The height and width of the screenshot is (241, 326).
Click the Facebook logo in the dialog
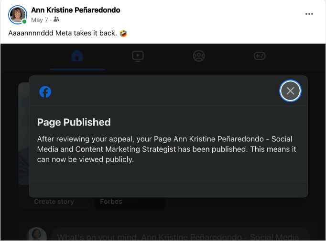click(x=45, y=92)
